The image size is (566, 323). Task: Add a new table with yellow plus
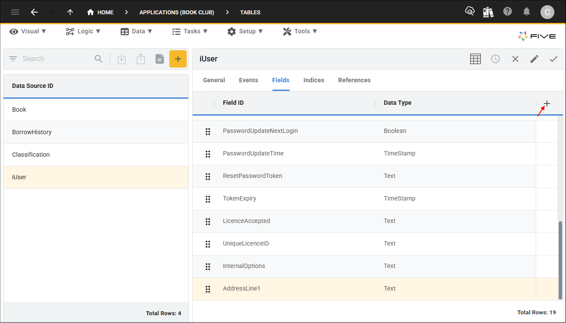[178, 59]
